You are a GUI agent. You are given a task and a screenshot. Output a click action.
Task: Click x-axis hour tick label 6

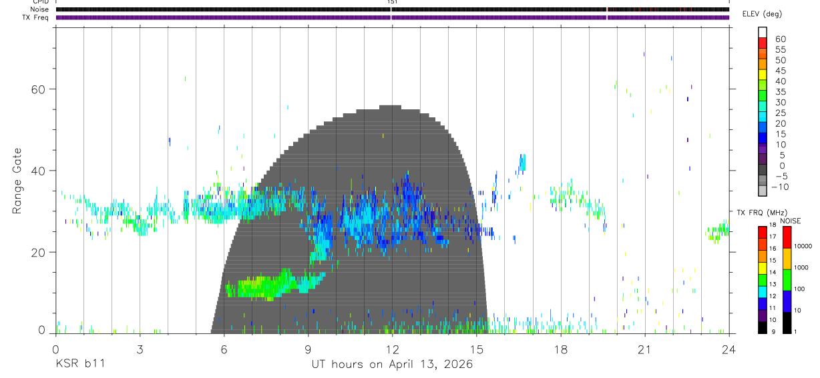click(224, 349)
